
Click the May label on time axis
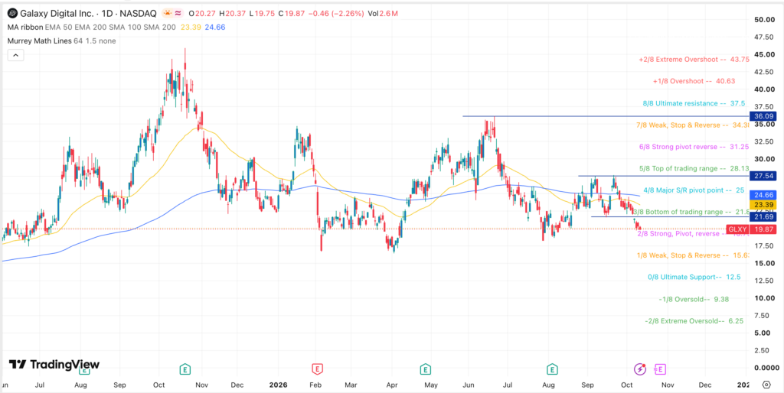pos(431,385)
